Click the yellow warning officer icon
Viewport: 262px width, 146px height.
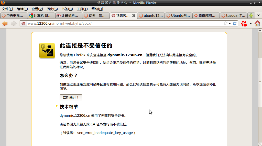[47, 51]
